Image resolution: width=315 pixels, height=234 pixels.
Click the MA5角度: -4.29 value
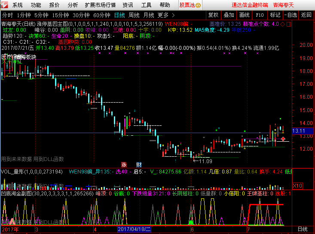click(x=212, y=30)
